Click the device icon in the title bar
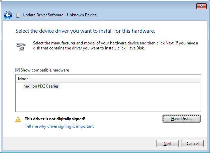This screenshot has width=210, height=153. (x=17, y=15)
